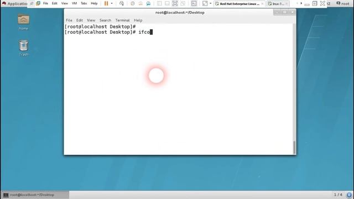Revert to the previous snapshot
The width and height of the screenshot is (354, 199).
(x=140, y=3)
